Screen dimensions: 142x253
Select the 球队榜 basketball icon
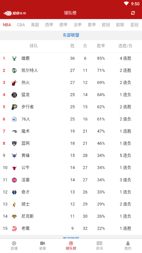[71, 243]
